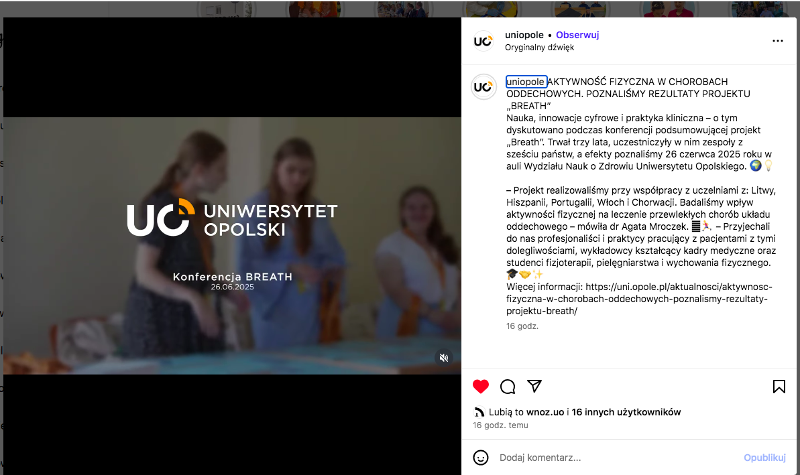The image size is (800, 475).
Task: Click the highlighted uniopole caption username
Action: 526,82
